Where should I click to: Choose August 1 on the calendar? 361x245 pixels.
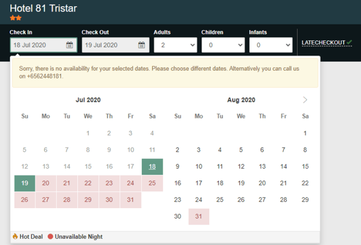pyautogui.click(x=305, y=134)
